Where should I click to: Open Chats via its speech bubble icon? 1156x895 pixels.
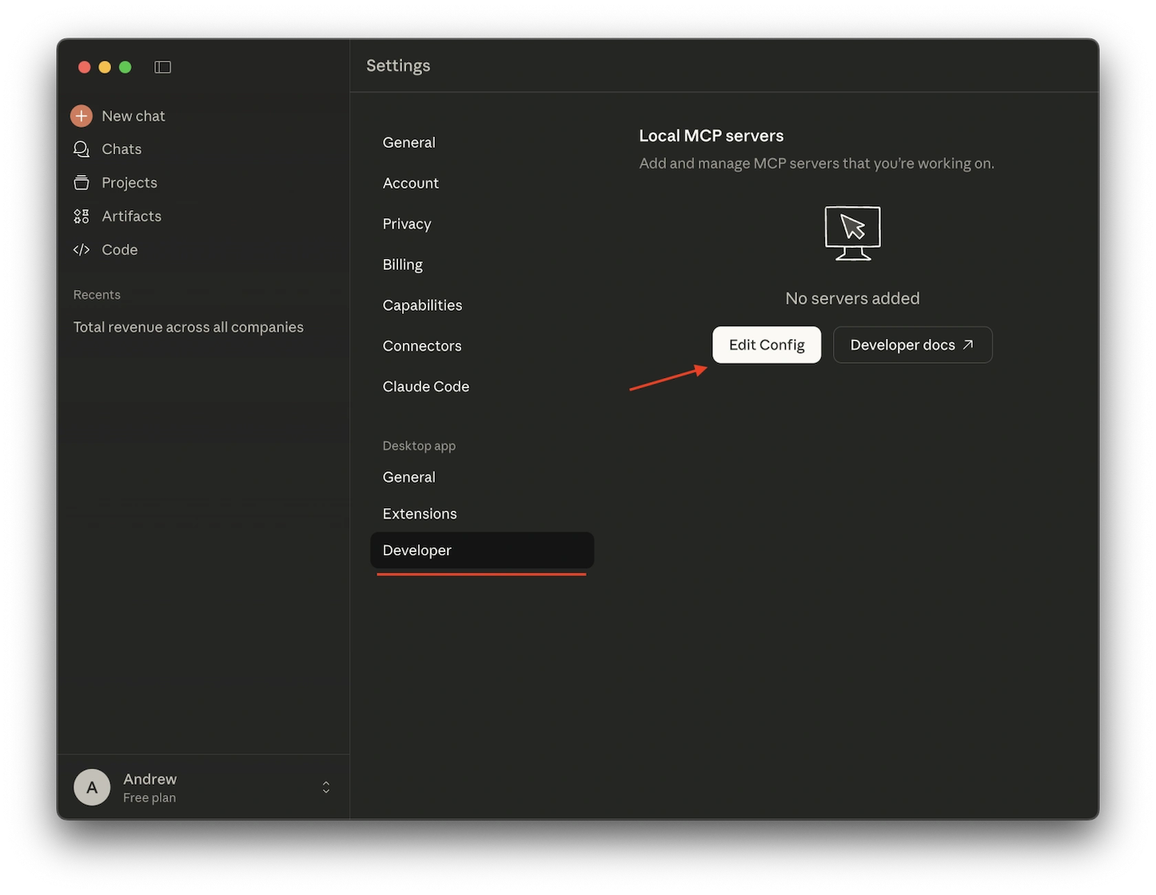pyautogui.click(x=82, y=149)
